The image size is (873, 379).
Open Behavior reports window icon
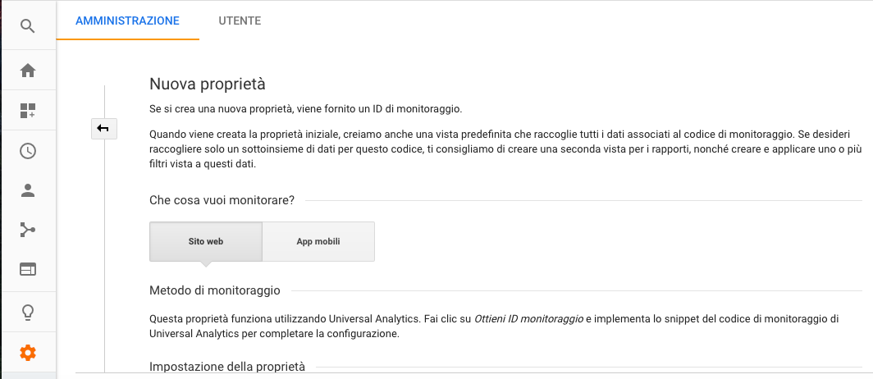tap(28, 269)
